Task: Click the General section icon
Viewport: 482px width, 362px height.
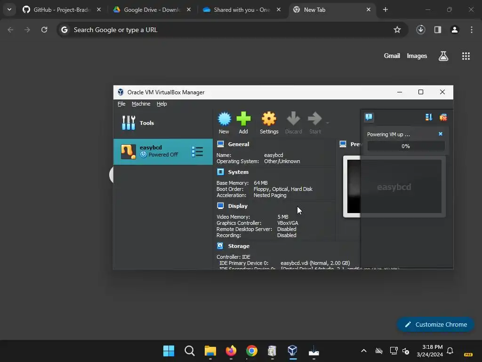Action: click(220, 144)
